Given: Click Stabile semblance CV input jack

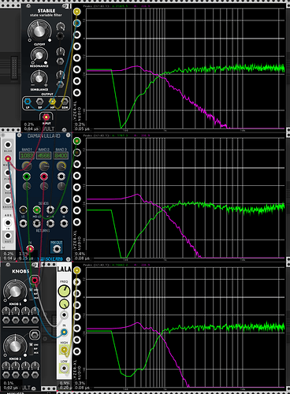Looking at the screenshot, I should point(61,84).
